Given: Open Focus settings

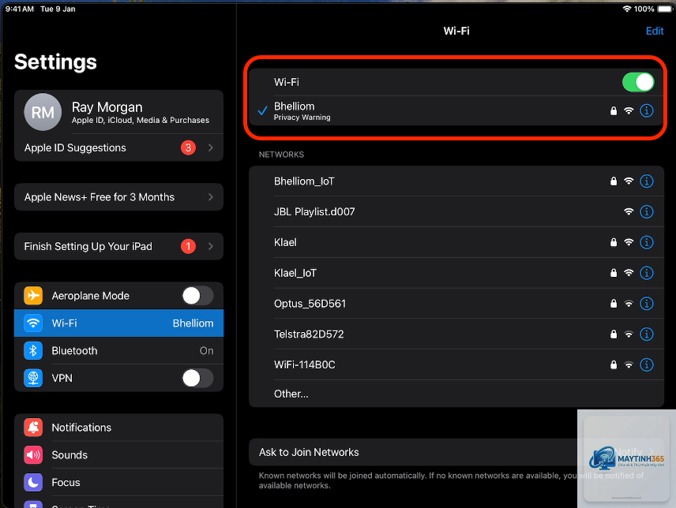Looking at the screenshot, I should point(118,482).
